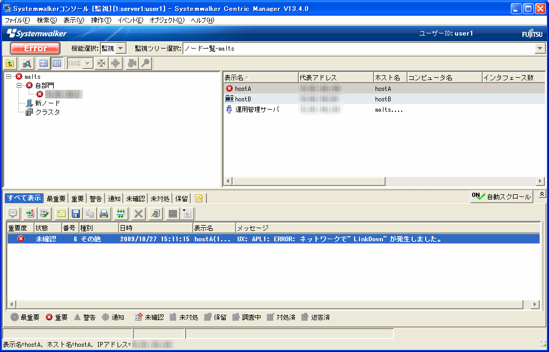549x352 pixels.
Task: Select the 未対処 tab
Action: click(x=160, y=198)
